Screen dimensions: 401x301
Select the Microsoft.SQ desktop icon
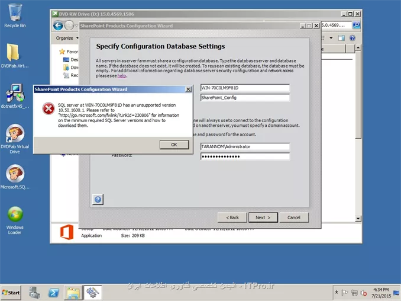(x=15, y=177)
